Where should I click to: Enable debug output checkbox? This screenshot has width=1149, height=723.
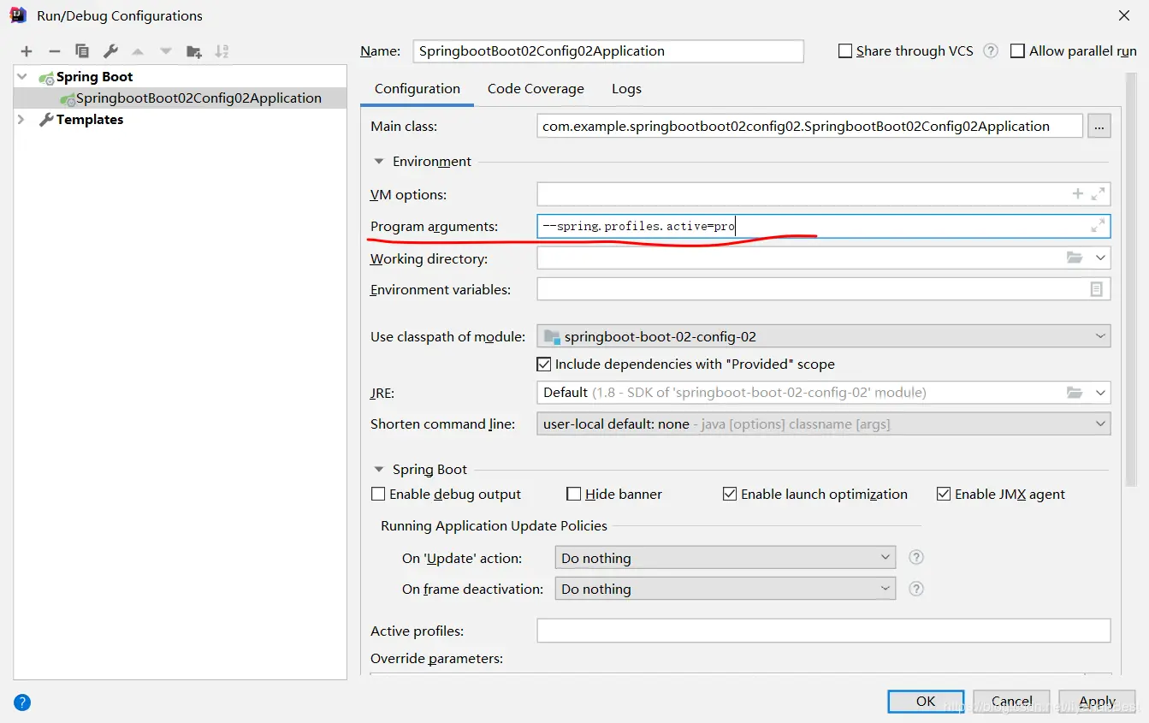[x=378, y=494]
